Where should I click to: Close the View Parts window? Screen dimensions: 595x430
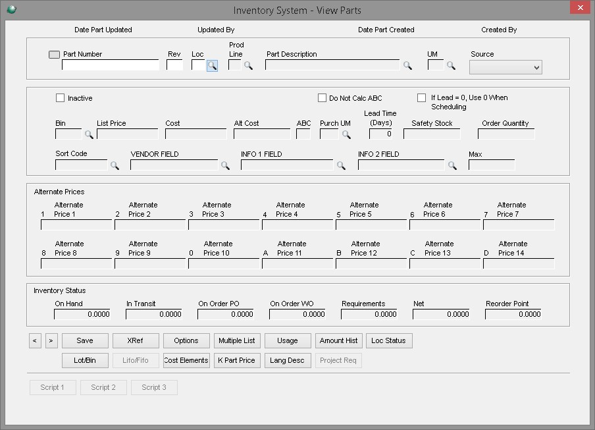click(581, 8)
